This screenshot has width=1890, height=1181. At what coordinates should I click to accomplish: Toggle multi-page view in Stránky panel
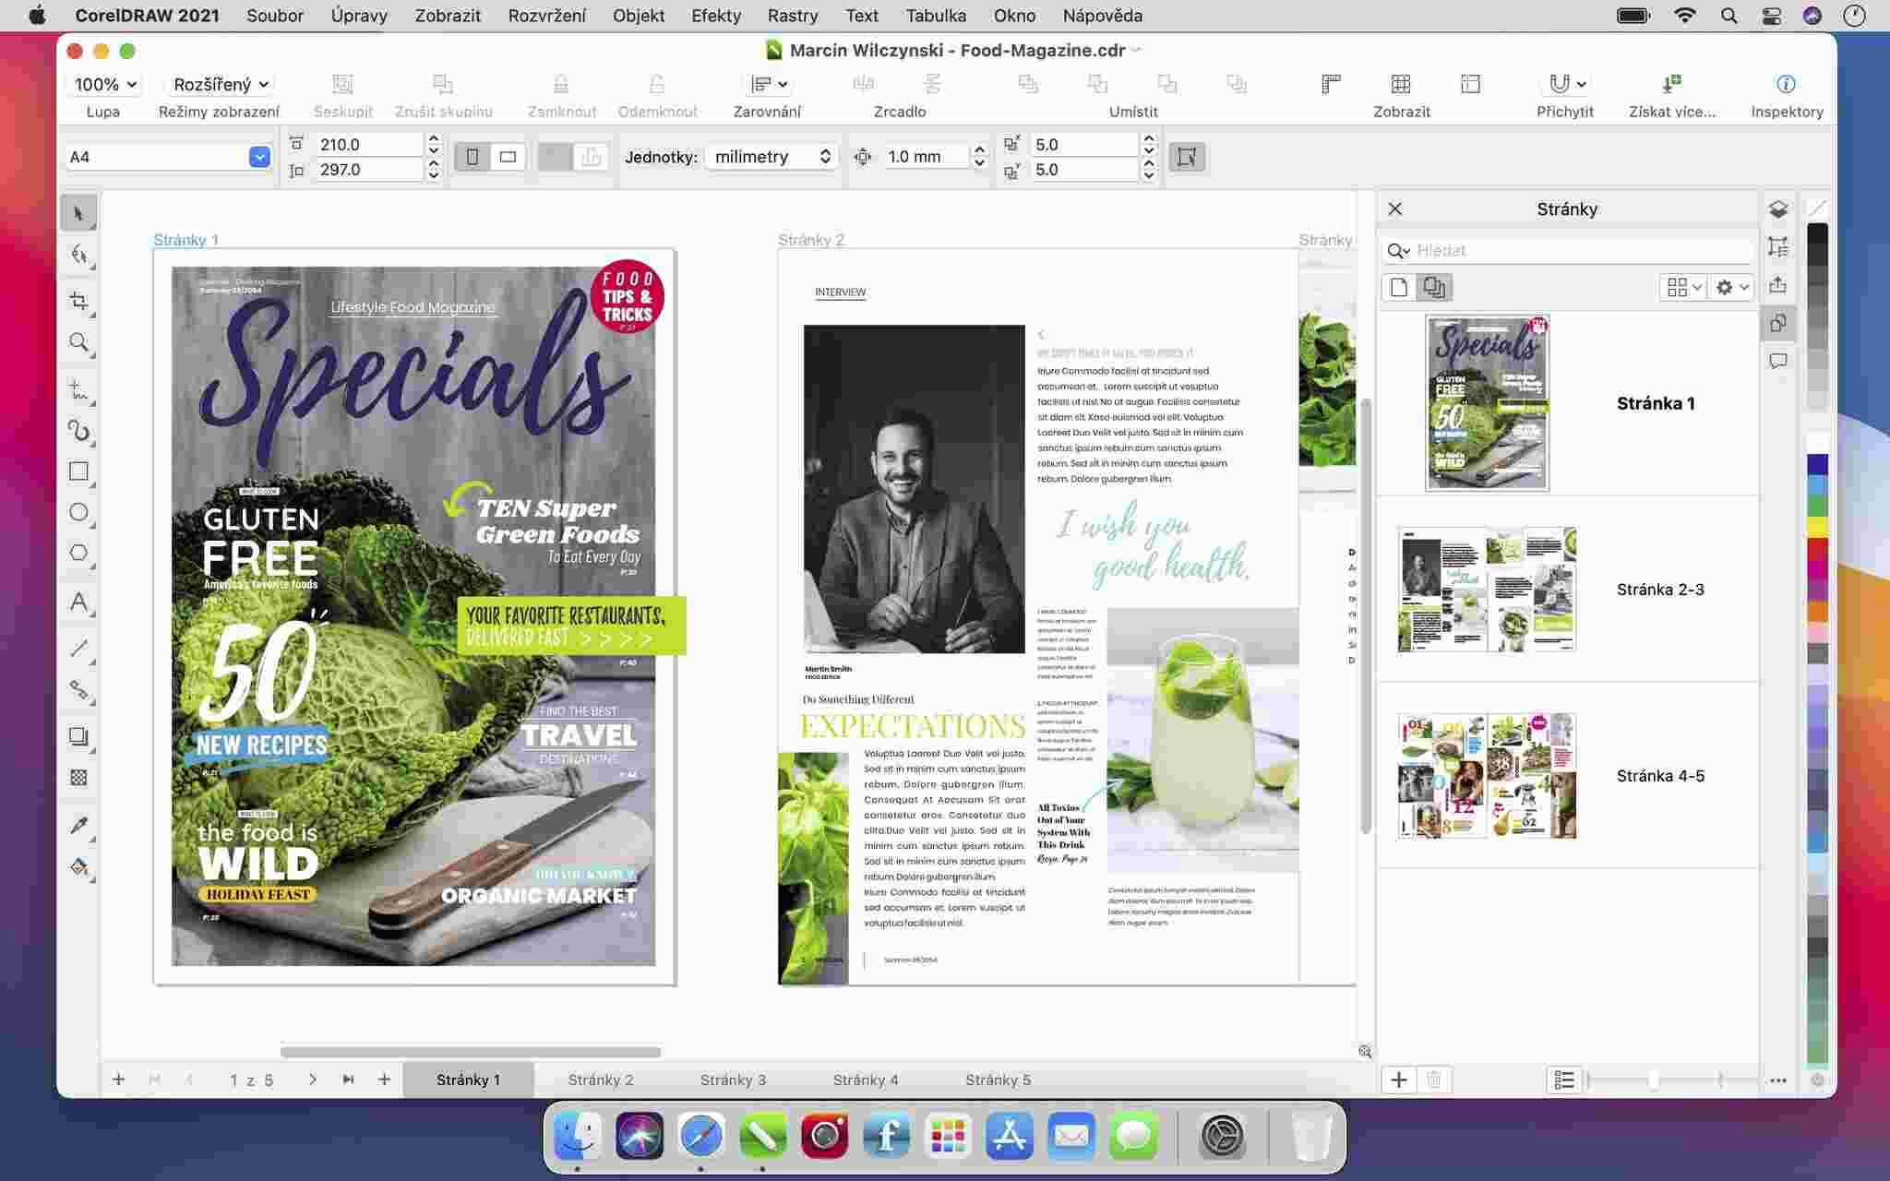(1433, 288)
